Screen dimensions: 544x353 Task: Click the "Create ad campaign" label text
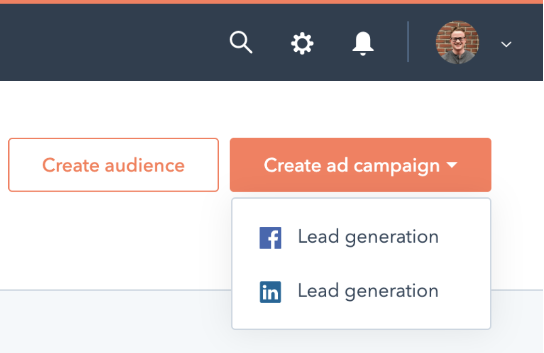pos(351,165)
